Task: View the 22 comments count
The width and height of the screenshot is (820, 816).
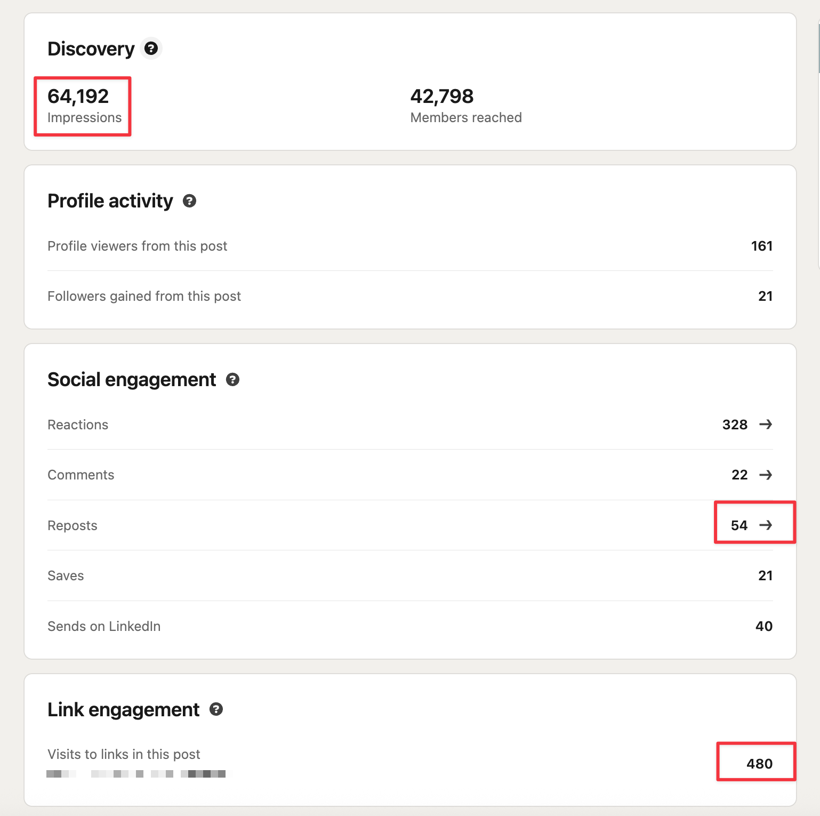Action: click(x=739, y=475)
